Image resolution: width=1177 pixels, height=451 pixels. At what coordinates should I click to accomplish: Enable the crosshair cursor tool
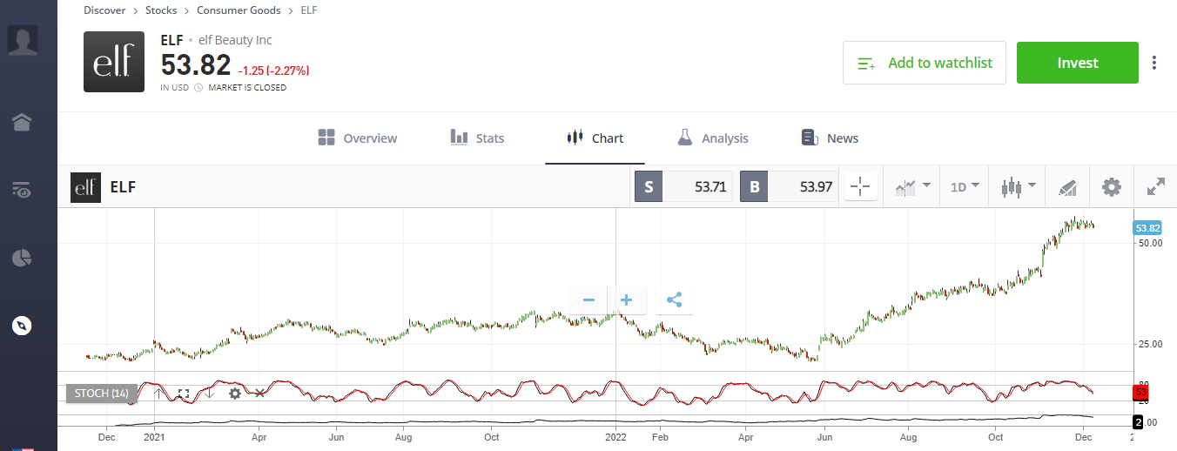859,187
